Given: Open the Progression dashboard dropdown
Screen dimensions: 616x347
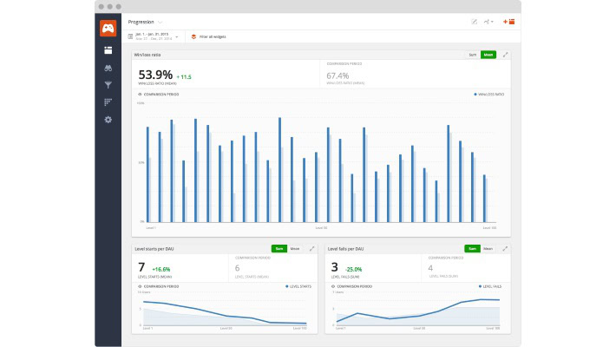Looking at the screenshot, I should (161, 21).
